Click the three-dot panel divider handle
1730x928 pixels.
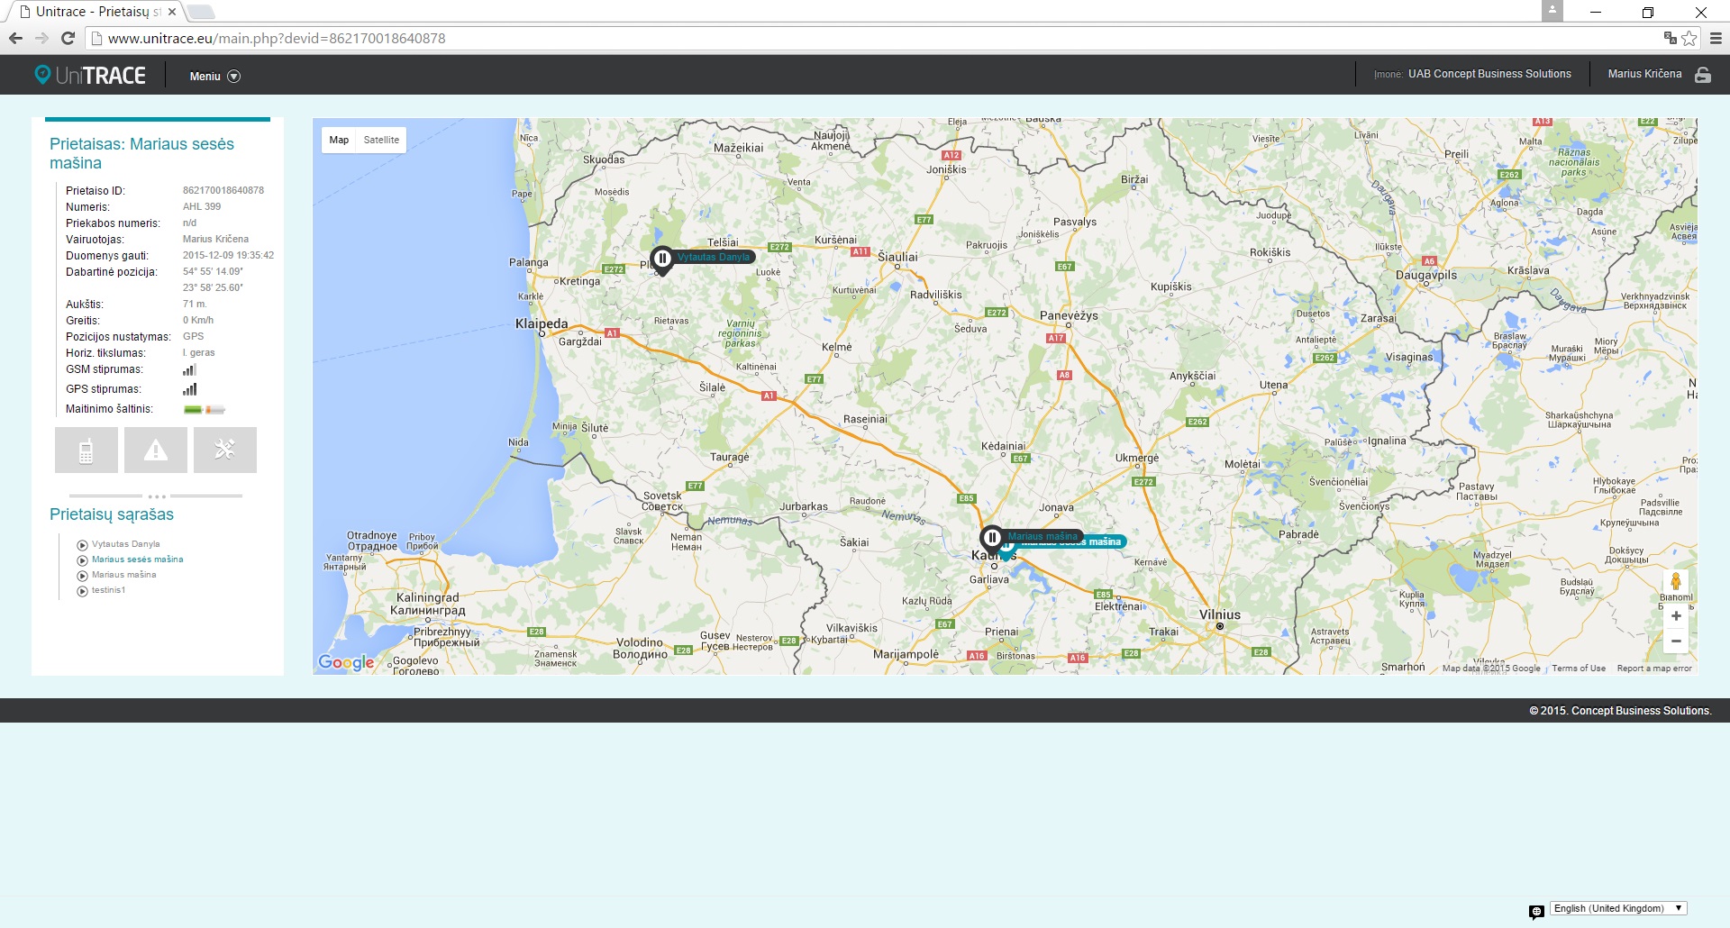point(157,496)
